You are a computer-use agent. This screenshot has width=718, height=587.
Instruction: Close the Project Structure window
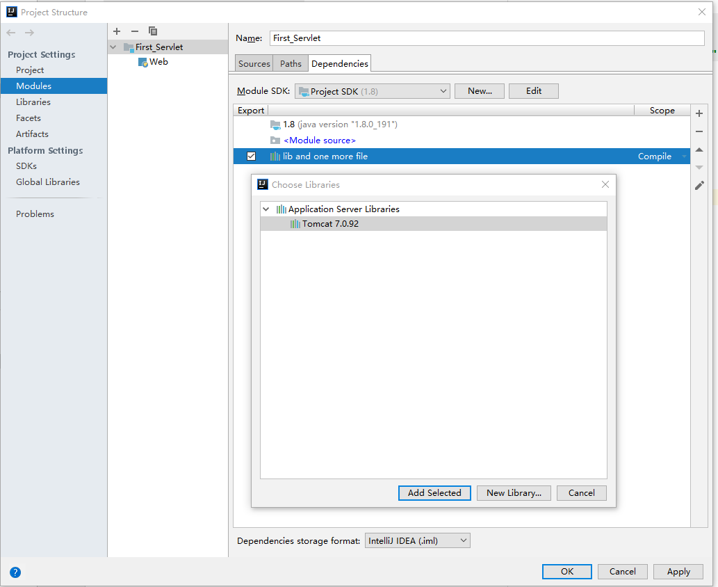[702, 12]
